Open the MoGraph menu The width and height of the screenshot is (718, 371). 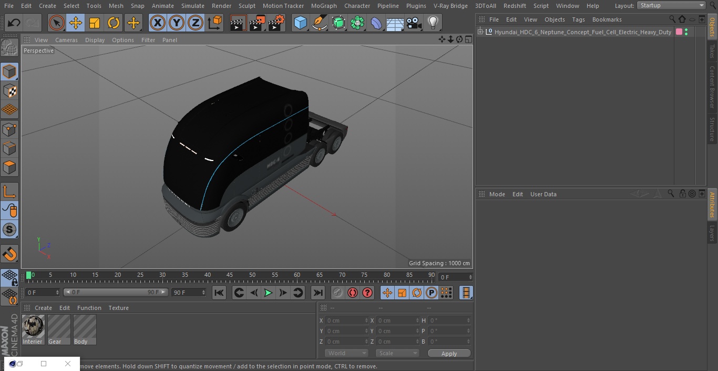coord(324,6)
